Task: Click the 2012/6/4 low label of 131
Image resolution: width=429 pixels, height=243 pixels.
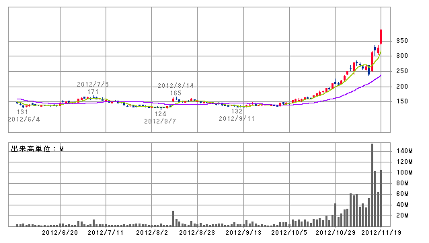Action: [x=22, y=111]
